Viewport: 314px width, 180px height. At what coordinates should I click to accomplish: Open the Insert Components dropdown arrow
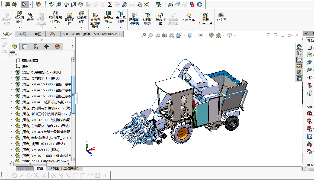pos(20,27)
